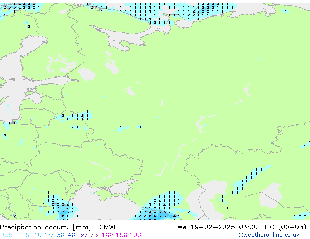Screen dimensions: 310x239
Task: Click the 5 legend value
Action: tap(27, 235)
